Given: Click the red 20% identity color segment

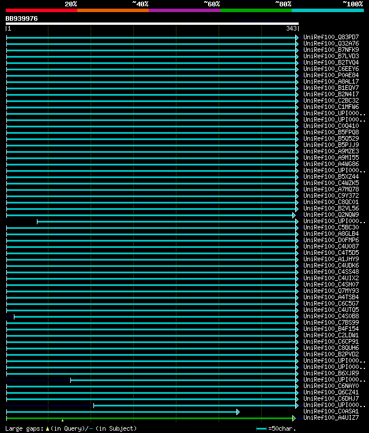Looking at the screenshot, I should click(42, 10).
